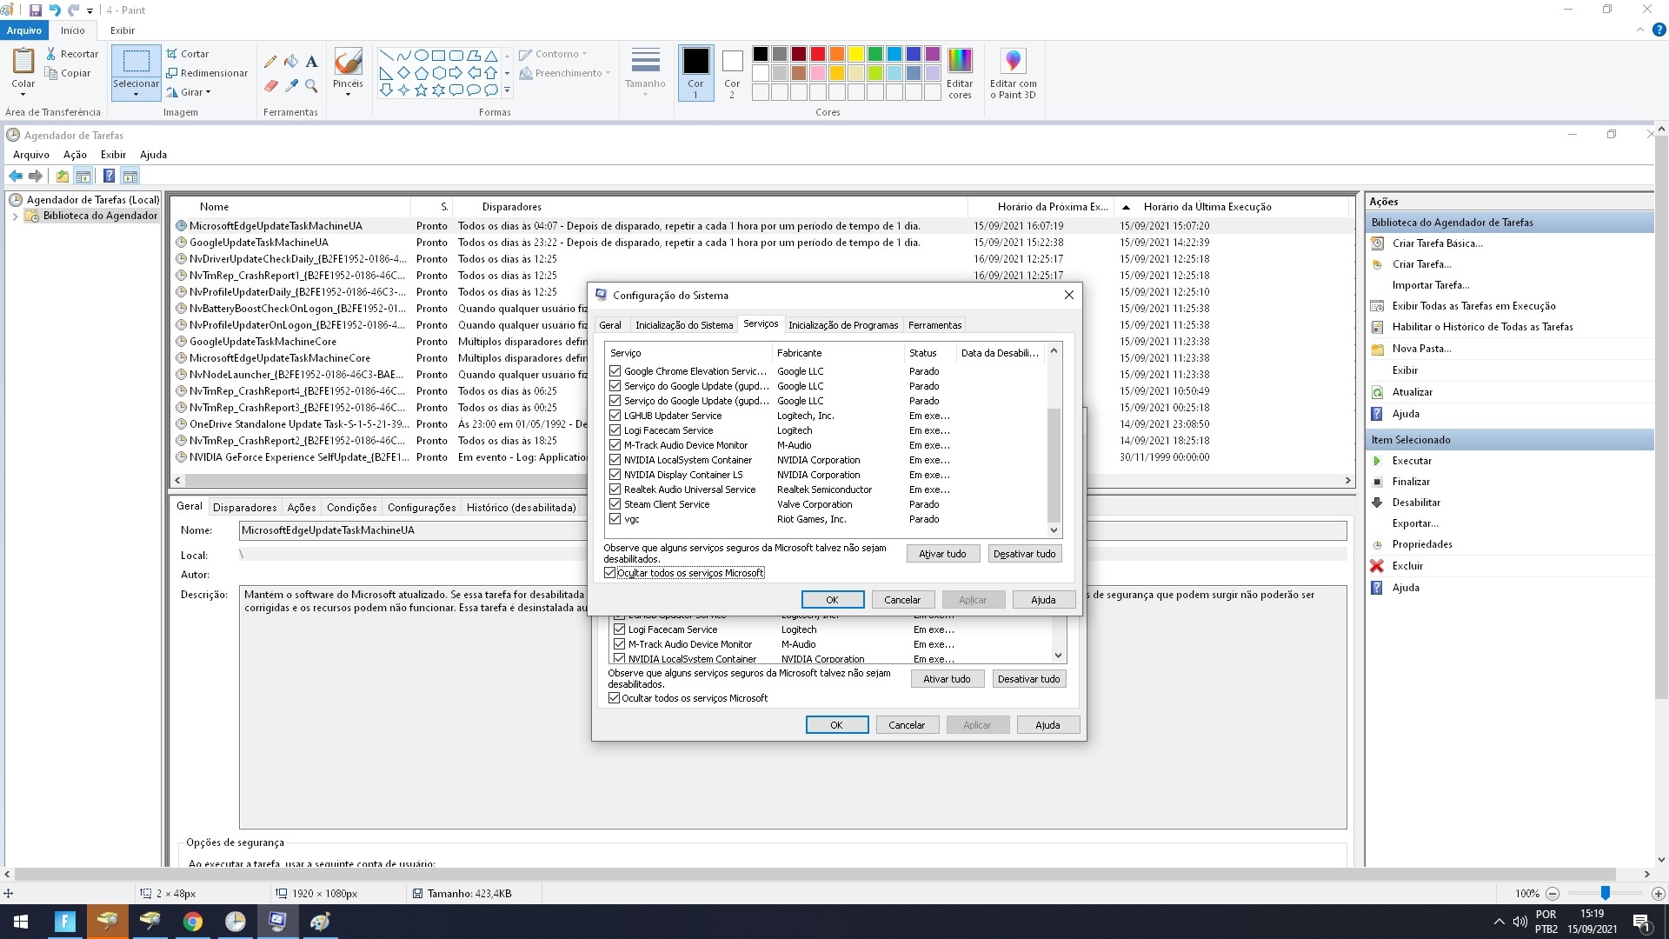1669x939 pixels.
Task: Select the Text tool
Action: tap(311, 62)
